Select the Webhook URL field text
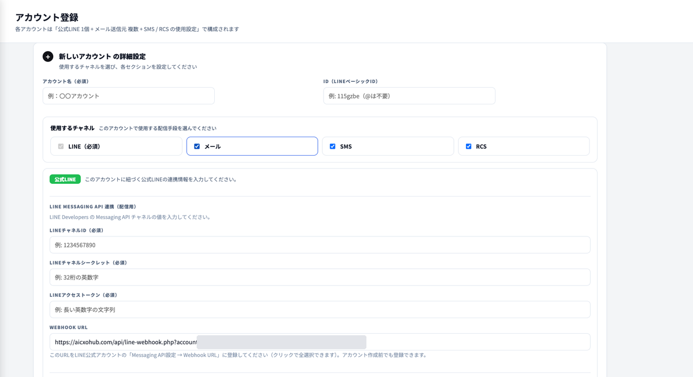The height and width of the screenshot is (377, 693). tap(320, 342)
